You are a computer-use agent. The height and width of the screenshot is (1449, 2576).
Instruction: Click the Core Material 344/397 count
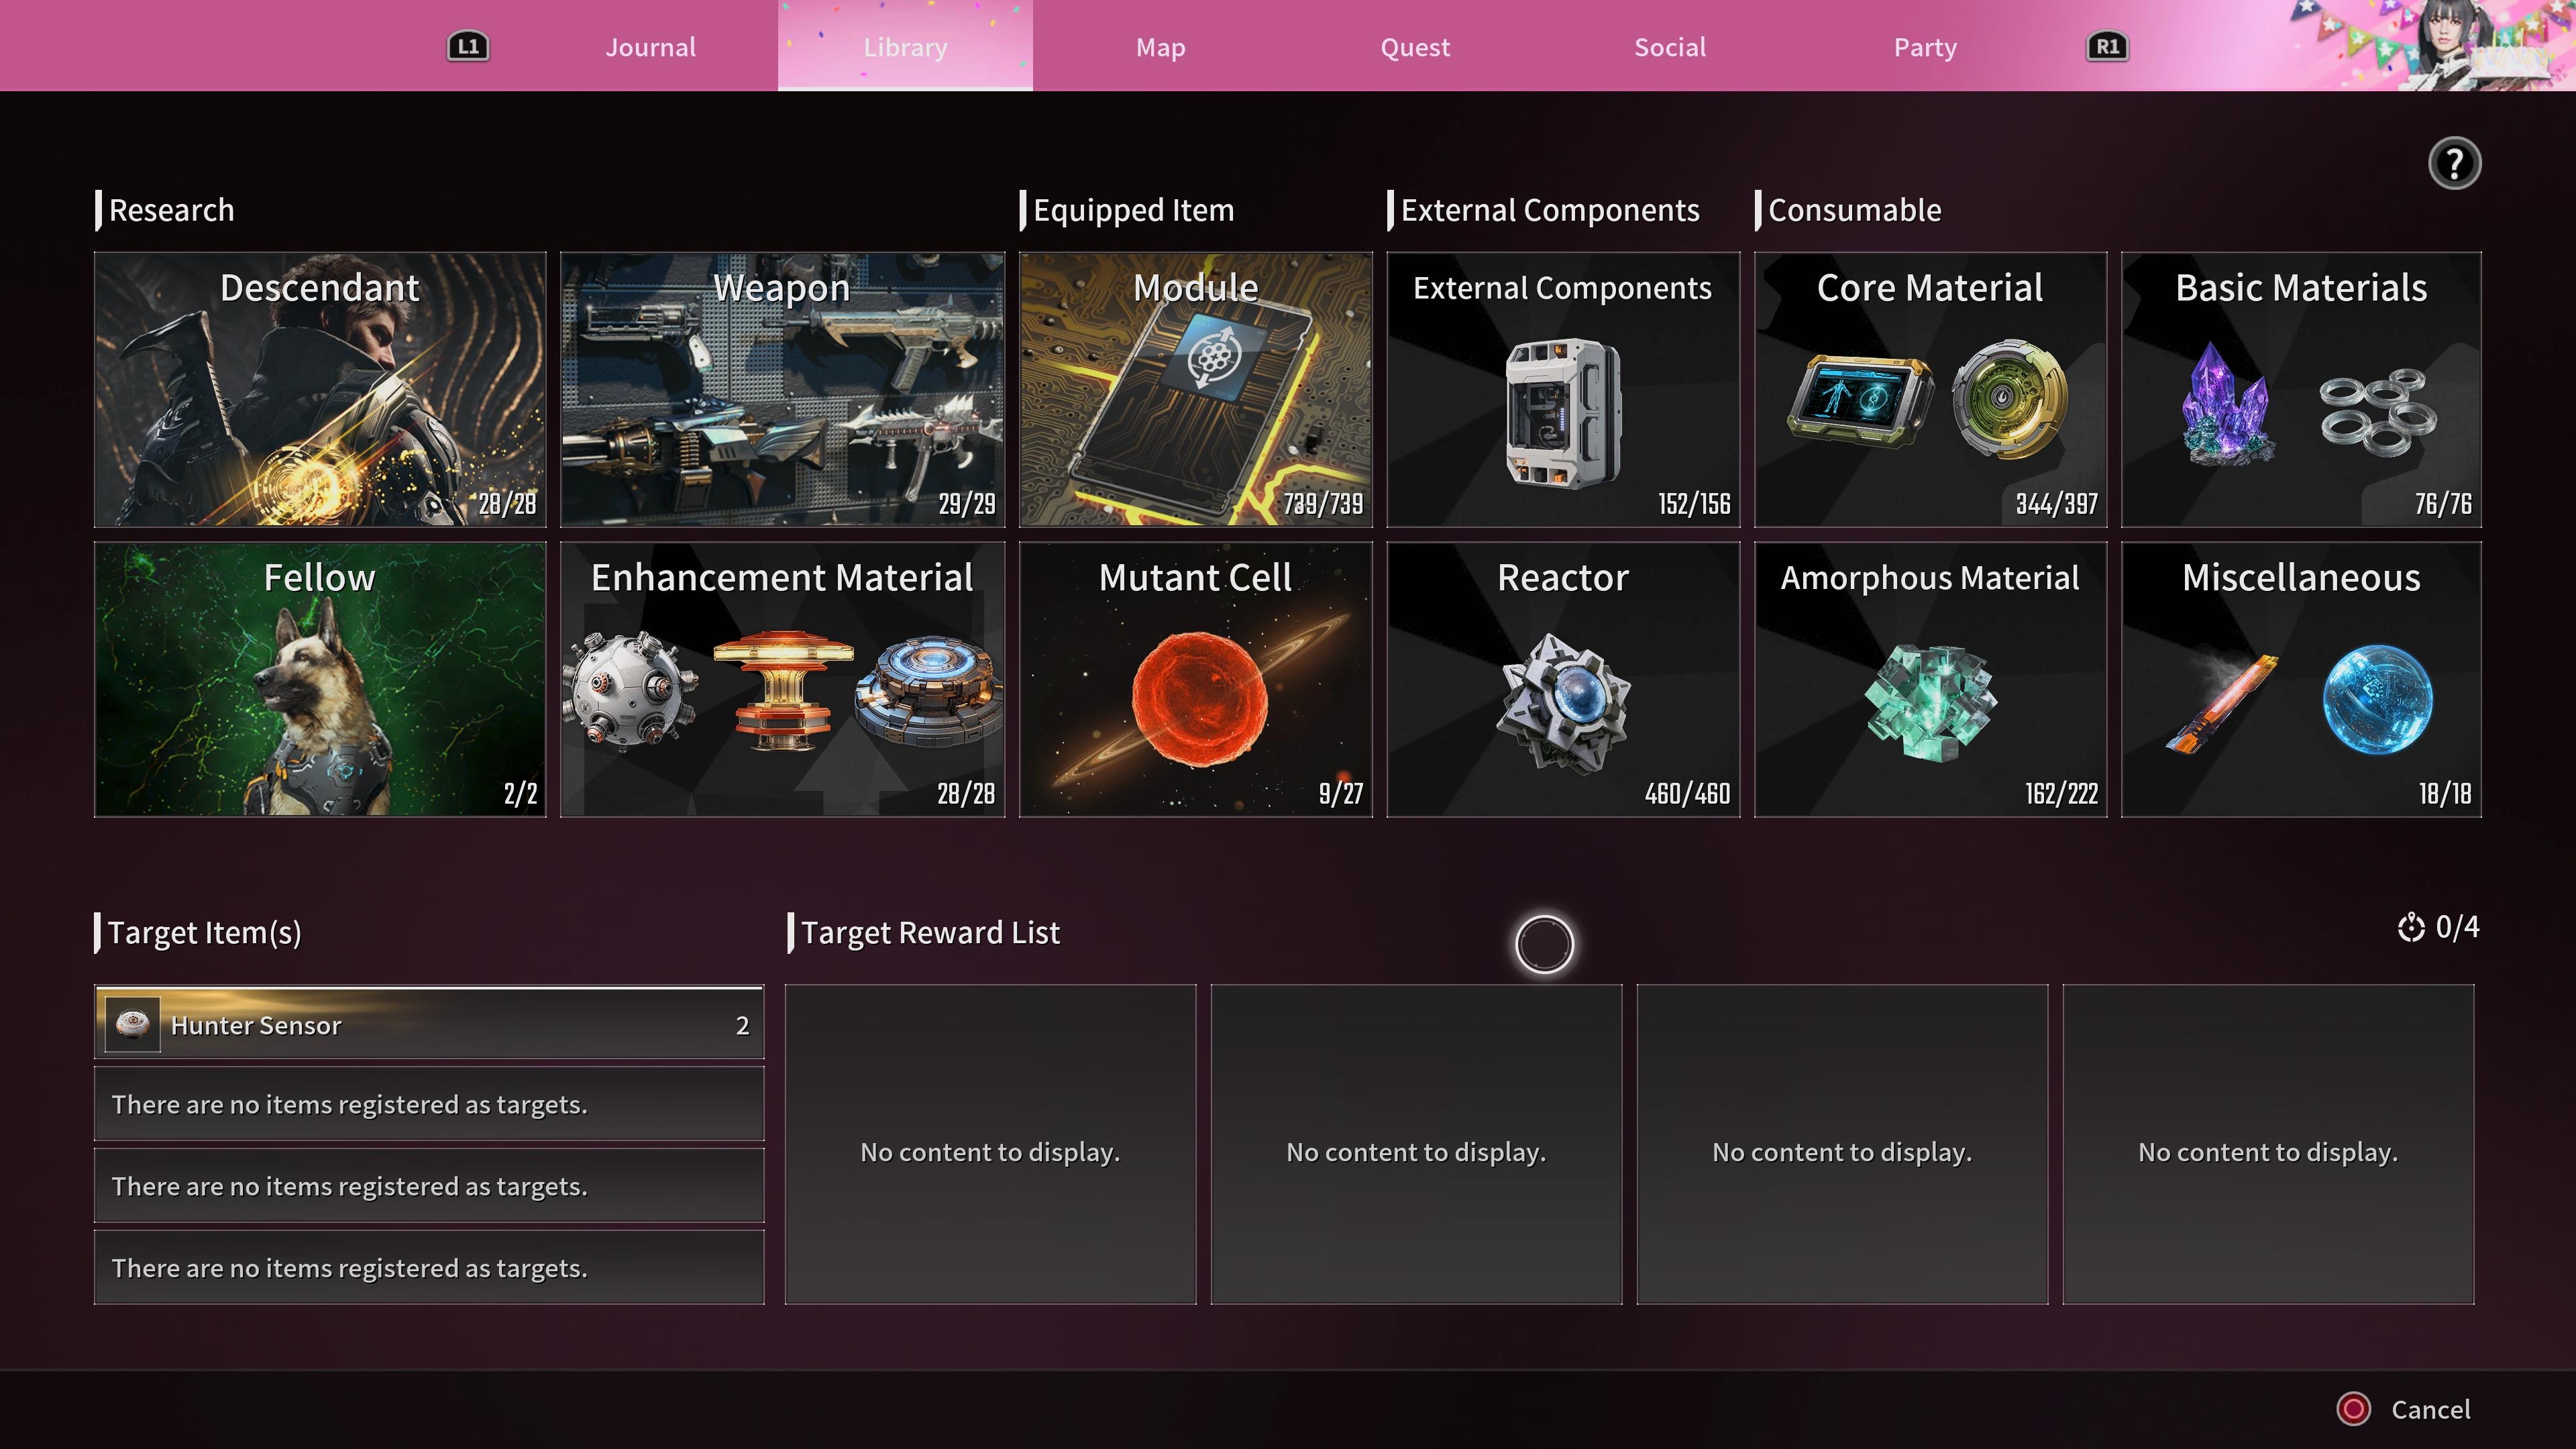[2056, 503]
